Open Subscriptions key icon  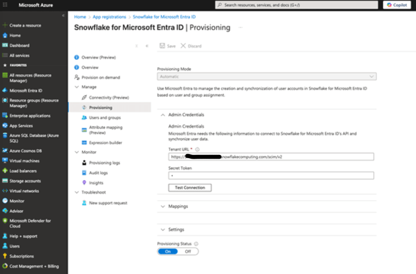coord(5,256)
